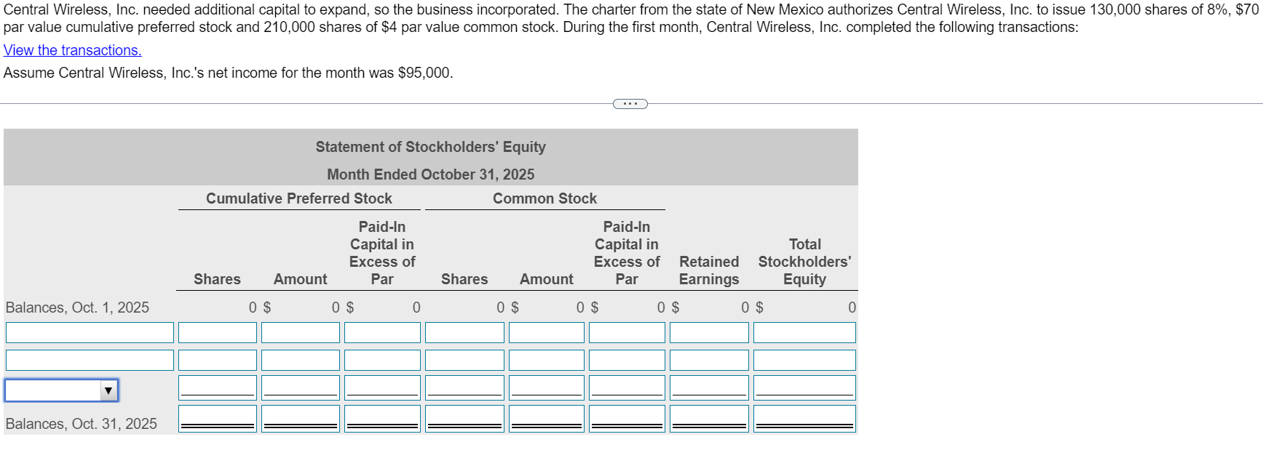Click second row Preferred Shares input
The width and height of the screenshot is (1263, 450).
(x=218, y=361)
